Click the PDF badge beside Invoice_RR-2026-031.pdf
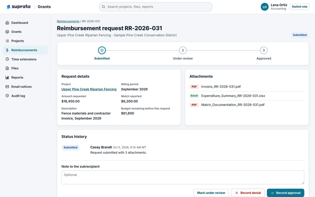 tap(194, 87)
